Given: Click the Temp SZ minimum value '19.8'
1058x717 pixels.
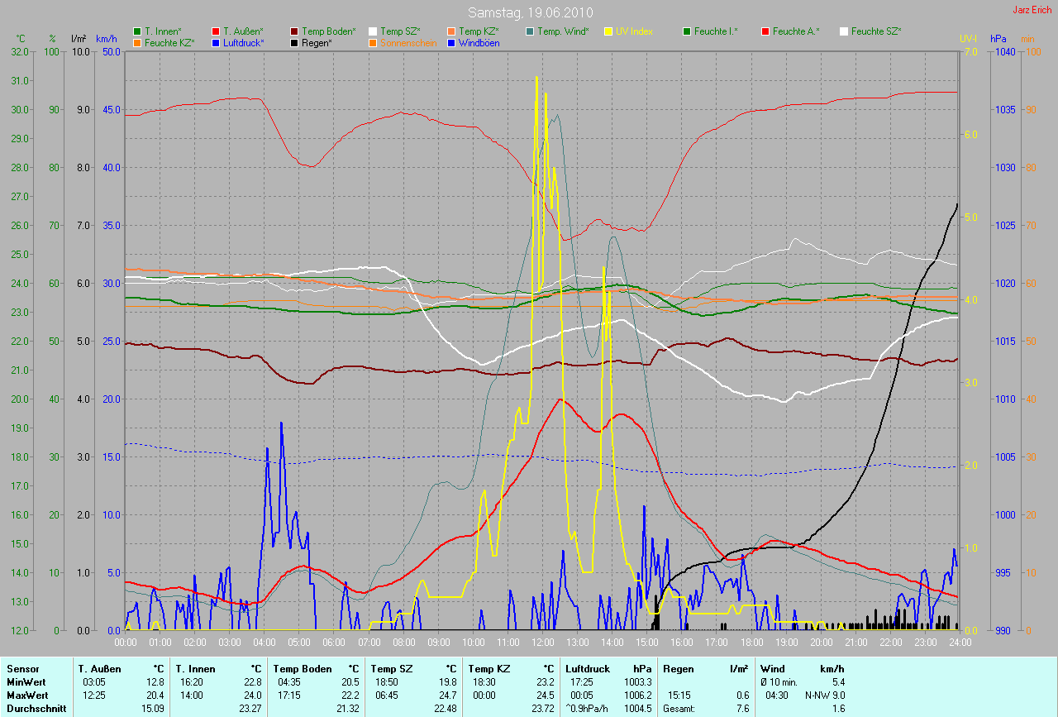Looking at the screenshot, I should (447, 682).
